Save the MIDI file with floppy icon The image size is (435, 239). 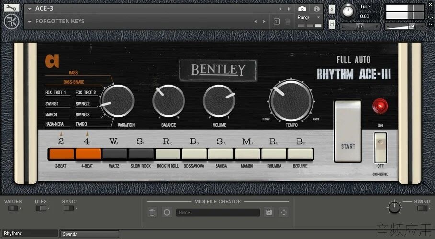[x=269, y=212]
